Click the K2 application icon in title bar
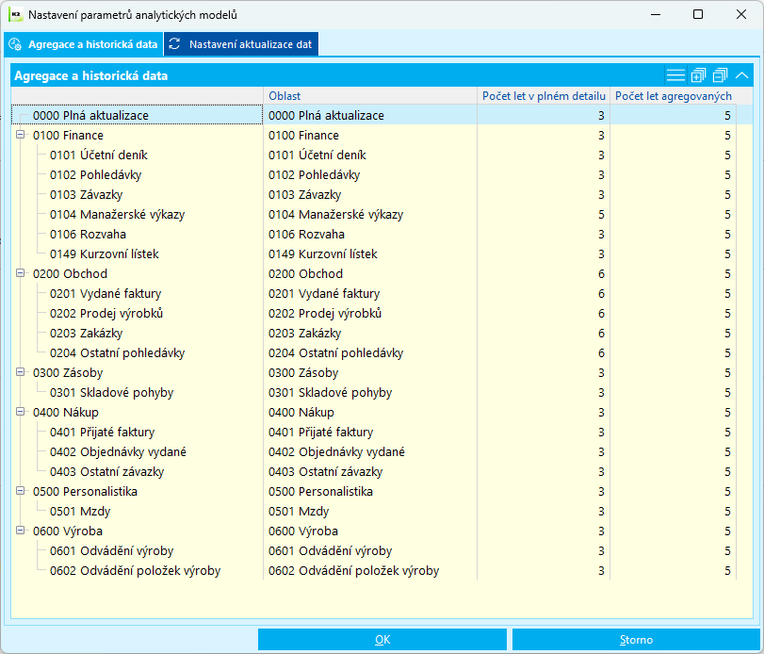The height and width of the screenshot is (654, 764). point(16,15)
